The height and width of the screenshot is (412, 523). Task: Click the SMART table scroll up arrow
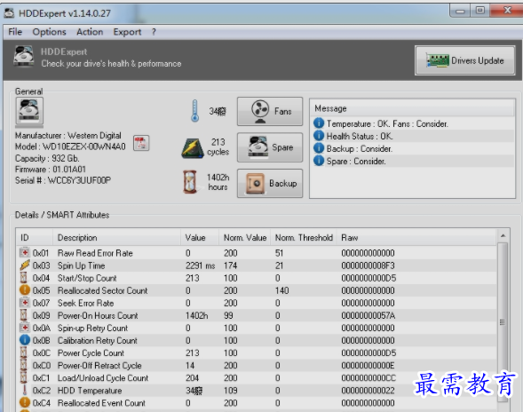503,236
